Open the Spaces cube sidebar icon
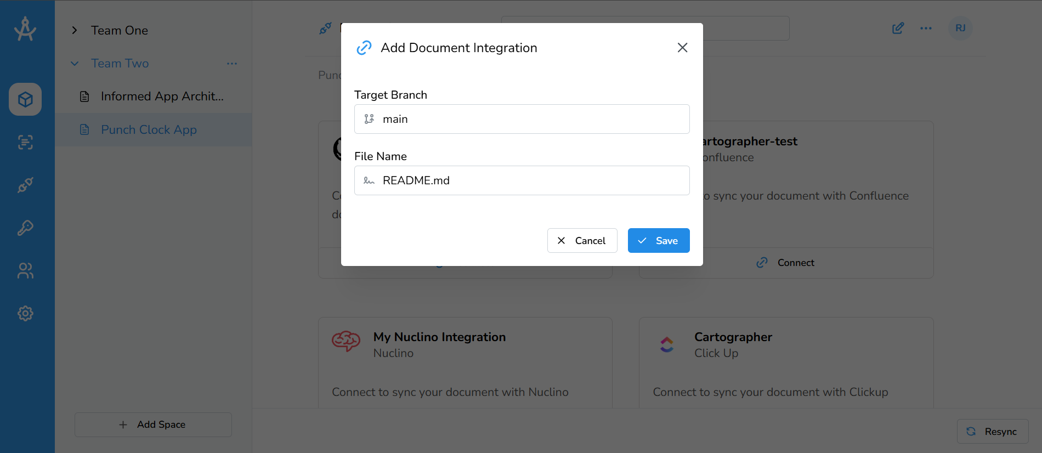The width and height of the screenshot is (1042, 453). (25, 99)
